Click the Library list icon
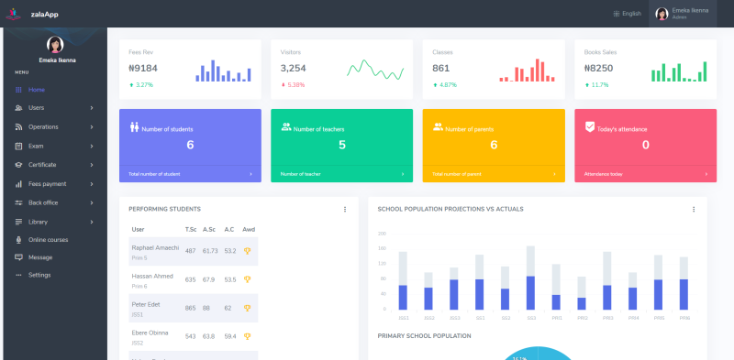734x360 pixels. [x=18, y=222]
